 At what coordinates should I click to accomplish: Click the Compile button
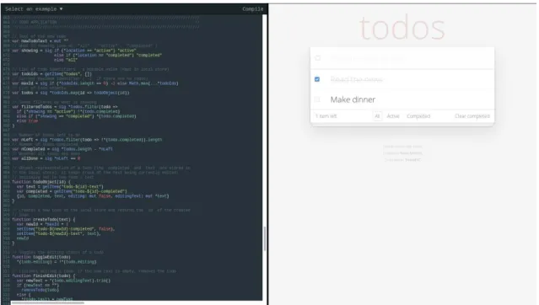[x=253, y=9]
